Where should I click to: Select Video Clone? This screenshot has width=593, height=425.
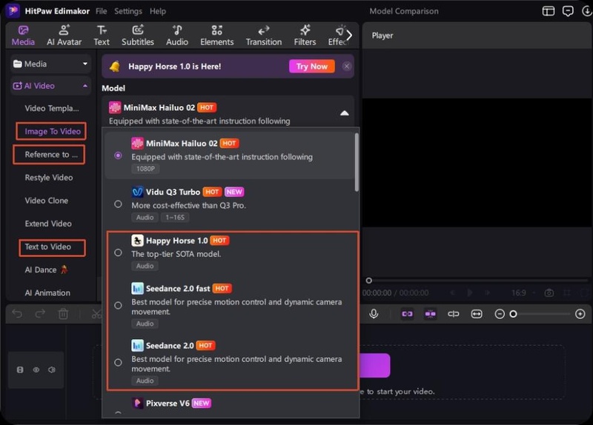tap(47, 201)
